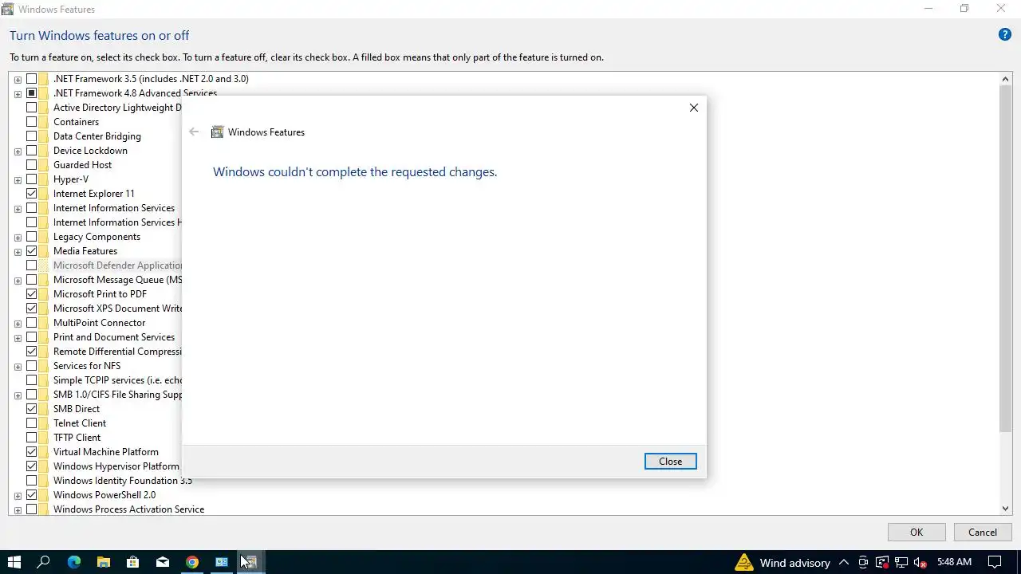The height and width of the screenshot is (574, 1021).
Task: Show hidden system tray icons
Action: [844, 562]
